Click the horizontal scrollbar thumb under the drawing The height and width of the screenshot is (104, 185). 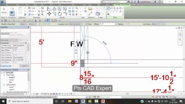click(127, 94)
